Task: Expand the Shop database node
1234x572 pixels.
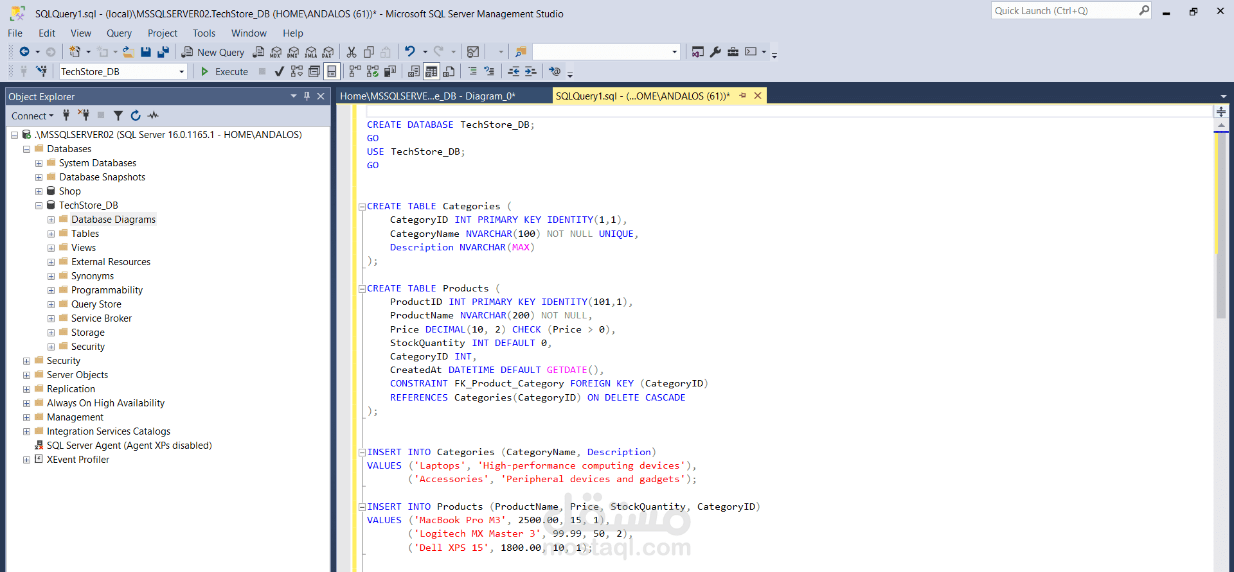Action: click(x=39, y=191)
